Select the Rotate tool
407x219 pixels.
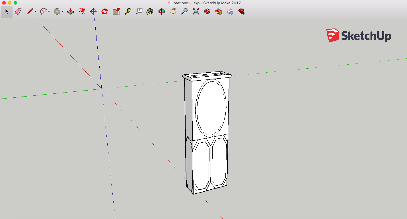point(105,11)
